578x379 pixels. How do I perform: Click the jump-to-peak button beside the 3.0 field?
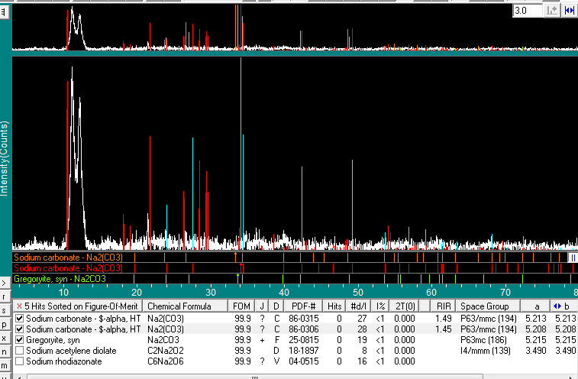coord(552,11)
